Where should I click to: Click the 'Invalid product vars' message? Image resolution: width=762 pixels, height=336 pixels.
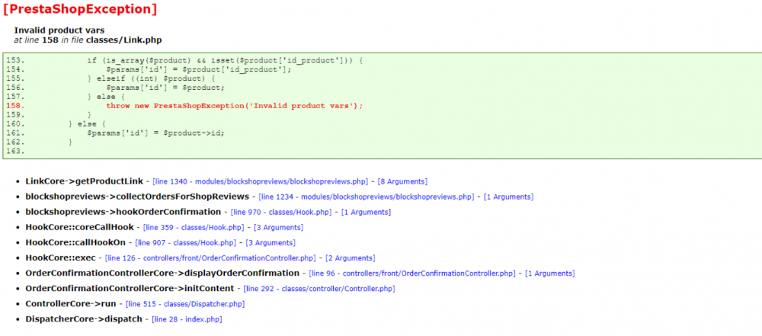tap(59, 30)
